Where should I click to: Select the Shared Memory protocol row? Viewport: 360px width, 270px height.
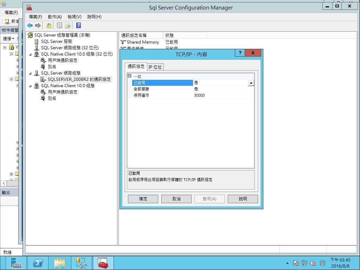(x=143, y=42)
